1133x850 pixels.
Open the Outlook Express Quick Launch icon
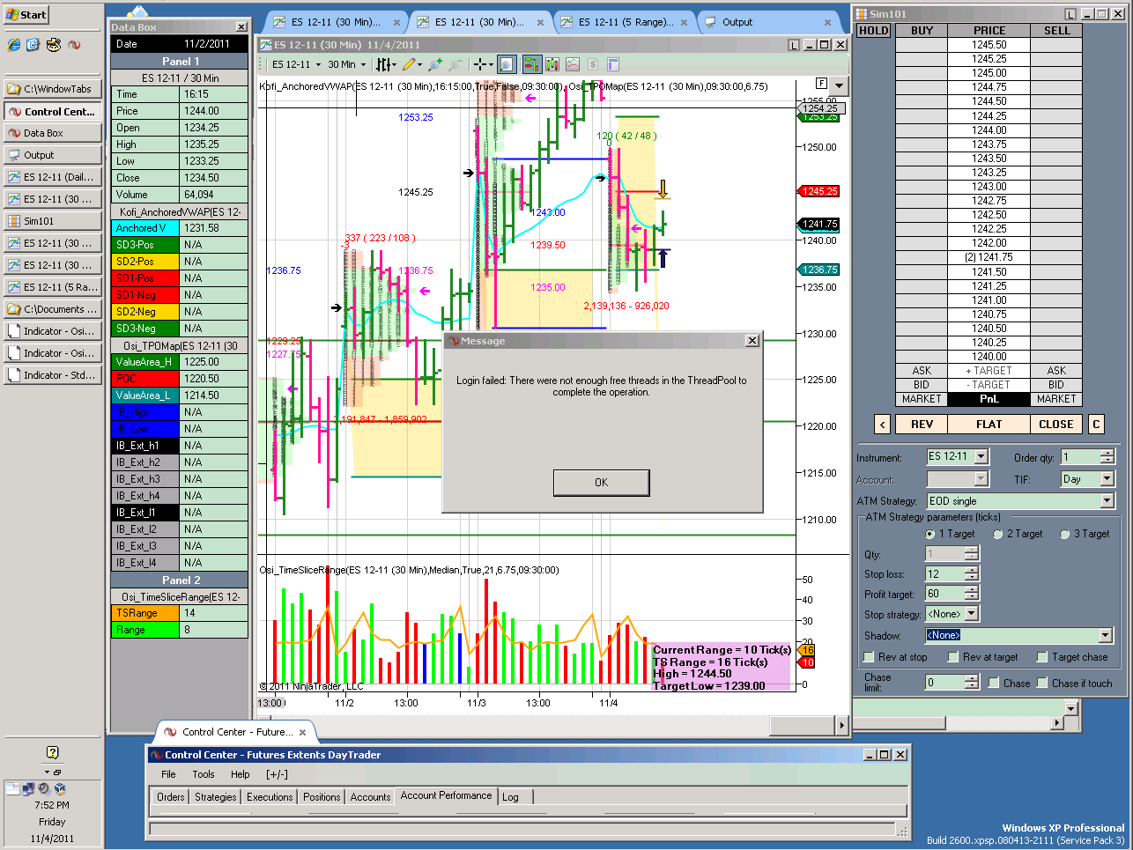pyautogui.click(x=33, y=44)
